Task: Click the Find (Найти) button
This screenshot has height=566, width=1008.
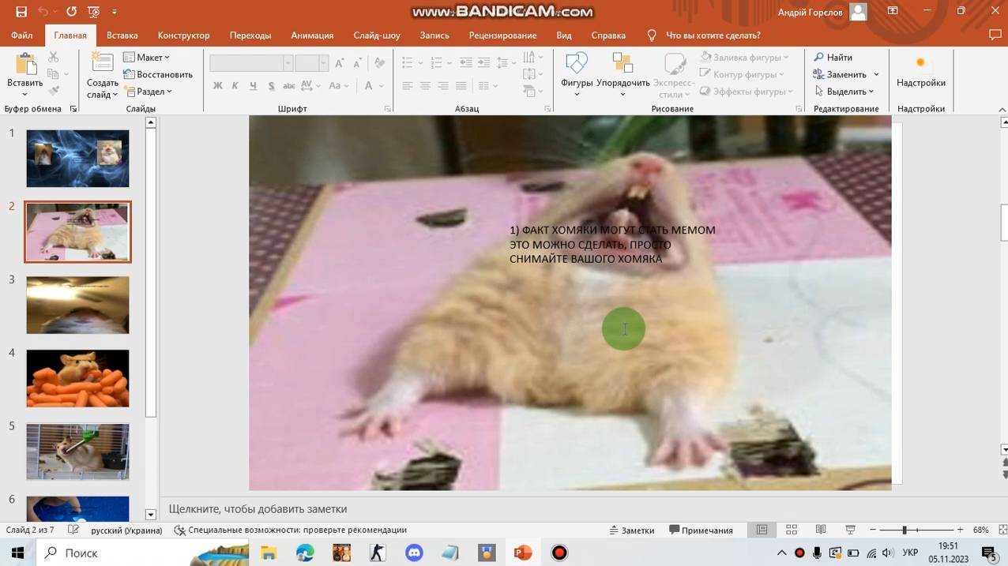Action: [833, 58]
